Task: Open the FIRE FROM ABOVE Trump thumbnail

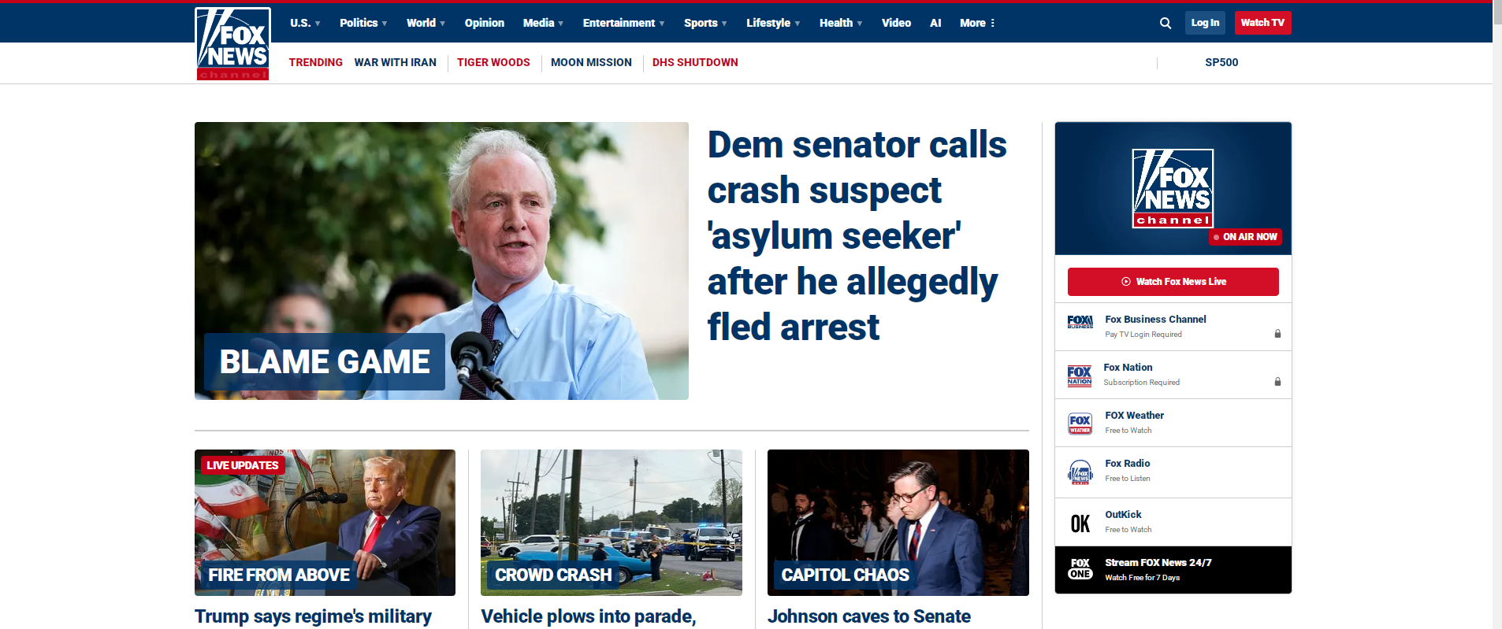Action: pos(325,523)
